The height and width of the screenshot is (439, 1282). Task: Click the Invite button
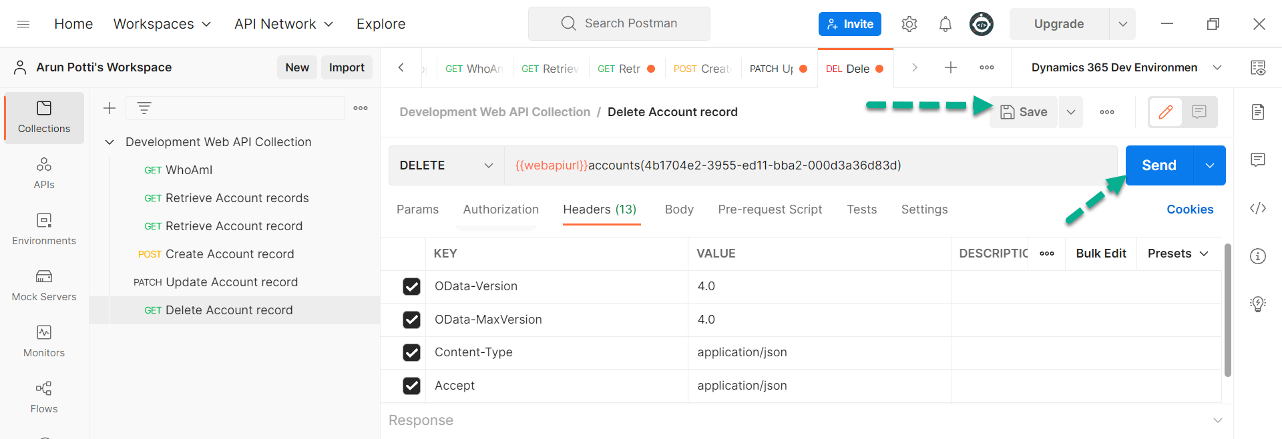pos(850,24)
